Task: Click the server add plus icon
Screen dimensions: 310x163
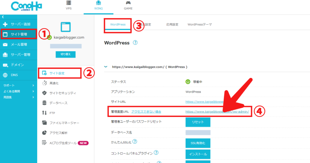Action: (5, 24)
